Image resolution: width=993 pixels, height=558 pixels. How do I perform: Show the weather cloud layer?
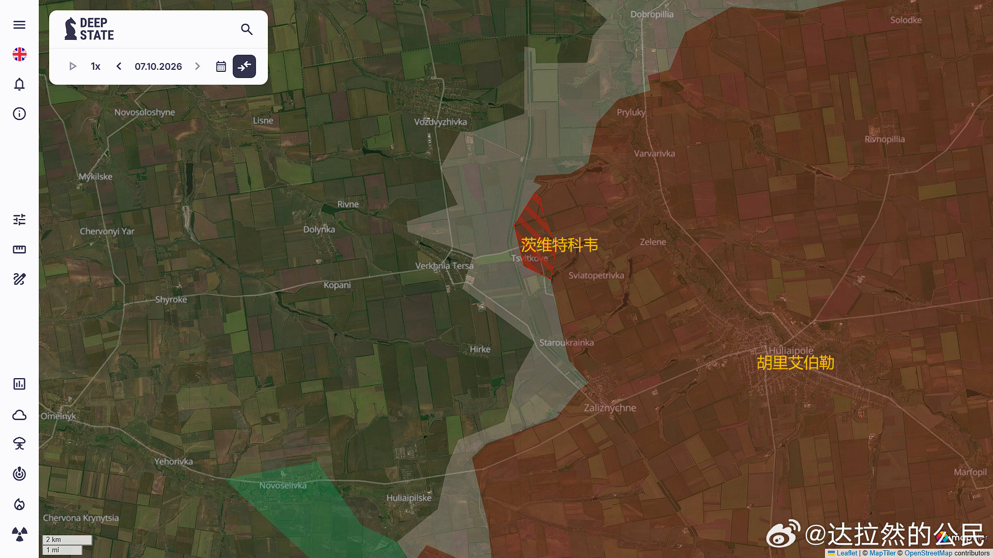[x=19, y=415]
